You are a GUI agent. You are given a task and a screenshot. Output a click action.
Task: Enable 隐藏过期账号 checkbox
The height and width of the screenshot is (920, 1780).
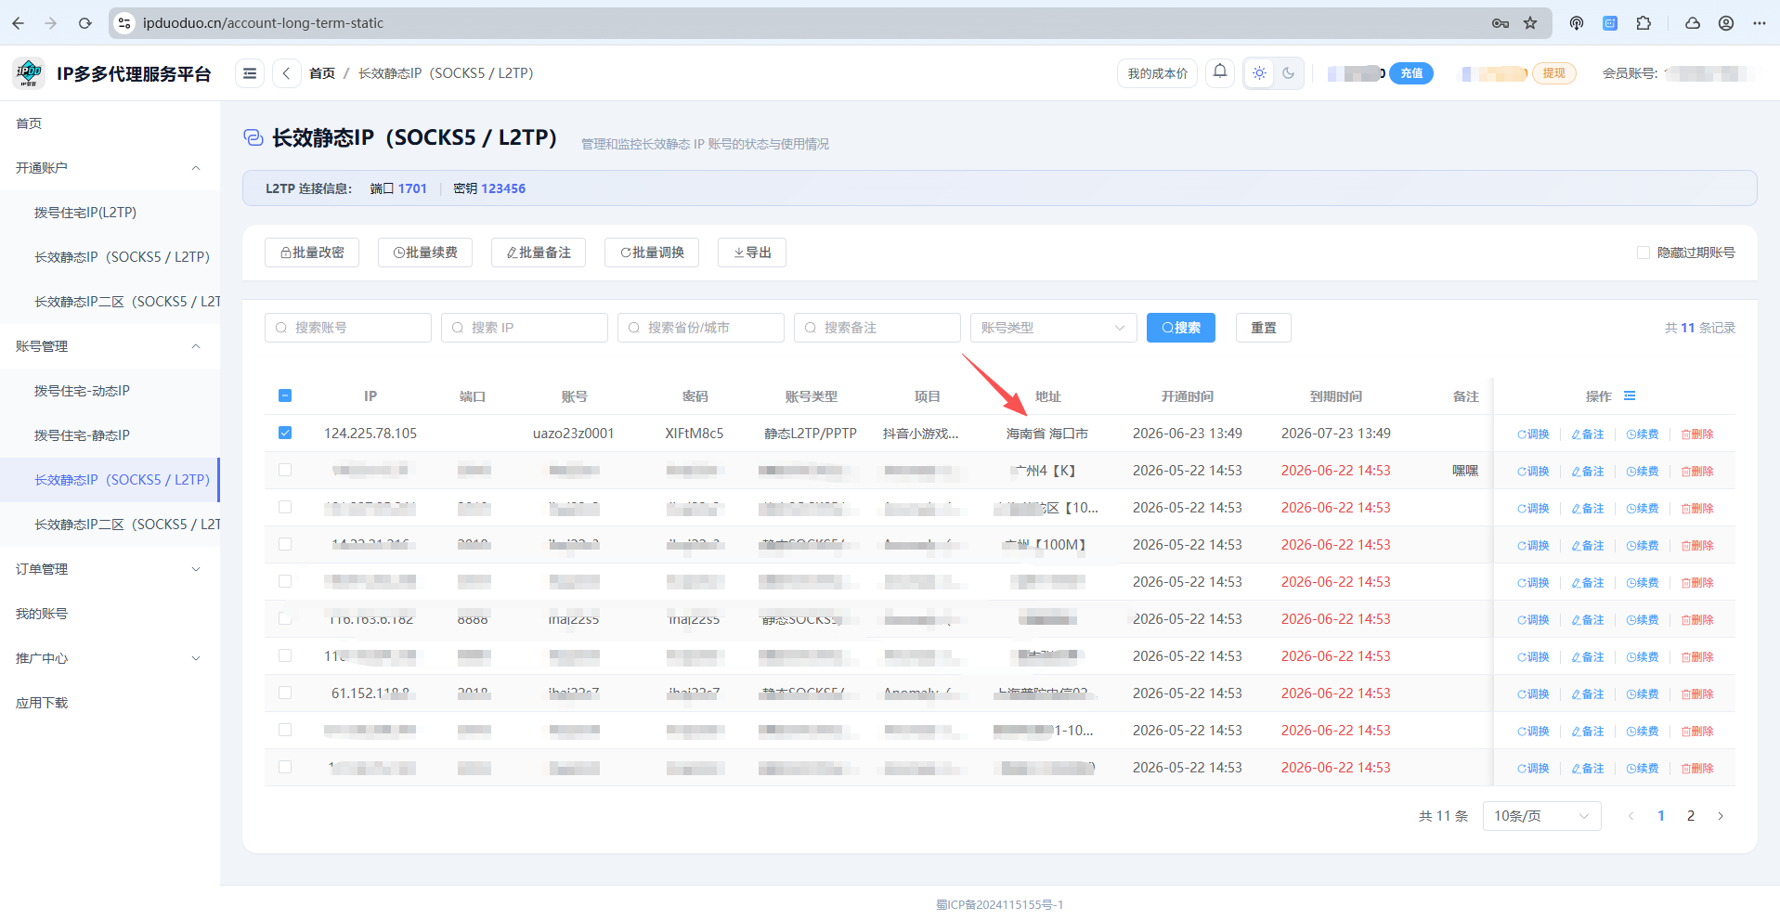click(1644, 253)
